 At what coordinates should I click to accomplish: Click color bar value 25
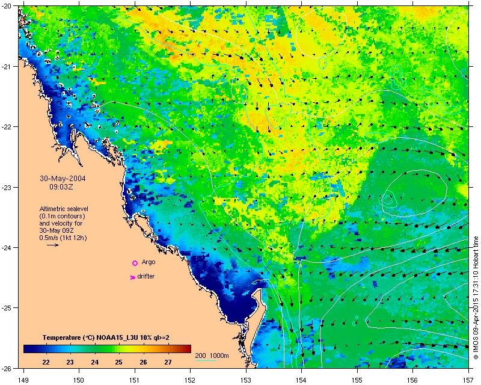click(x=118, y=362)
